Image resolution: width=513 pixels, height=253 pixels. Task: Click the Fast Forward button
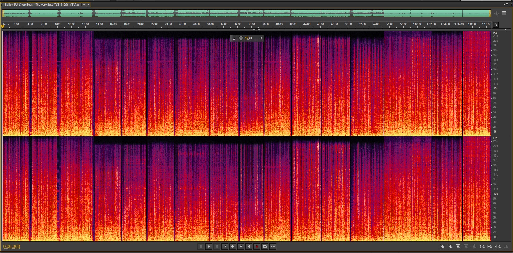241,247
